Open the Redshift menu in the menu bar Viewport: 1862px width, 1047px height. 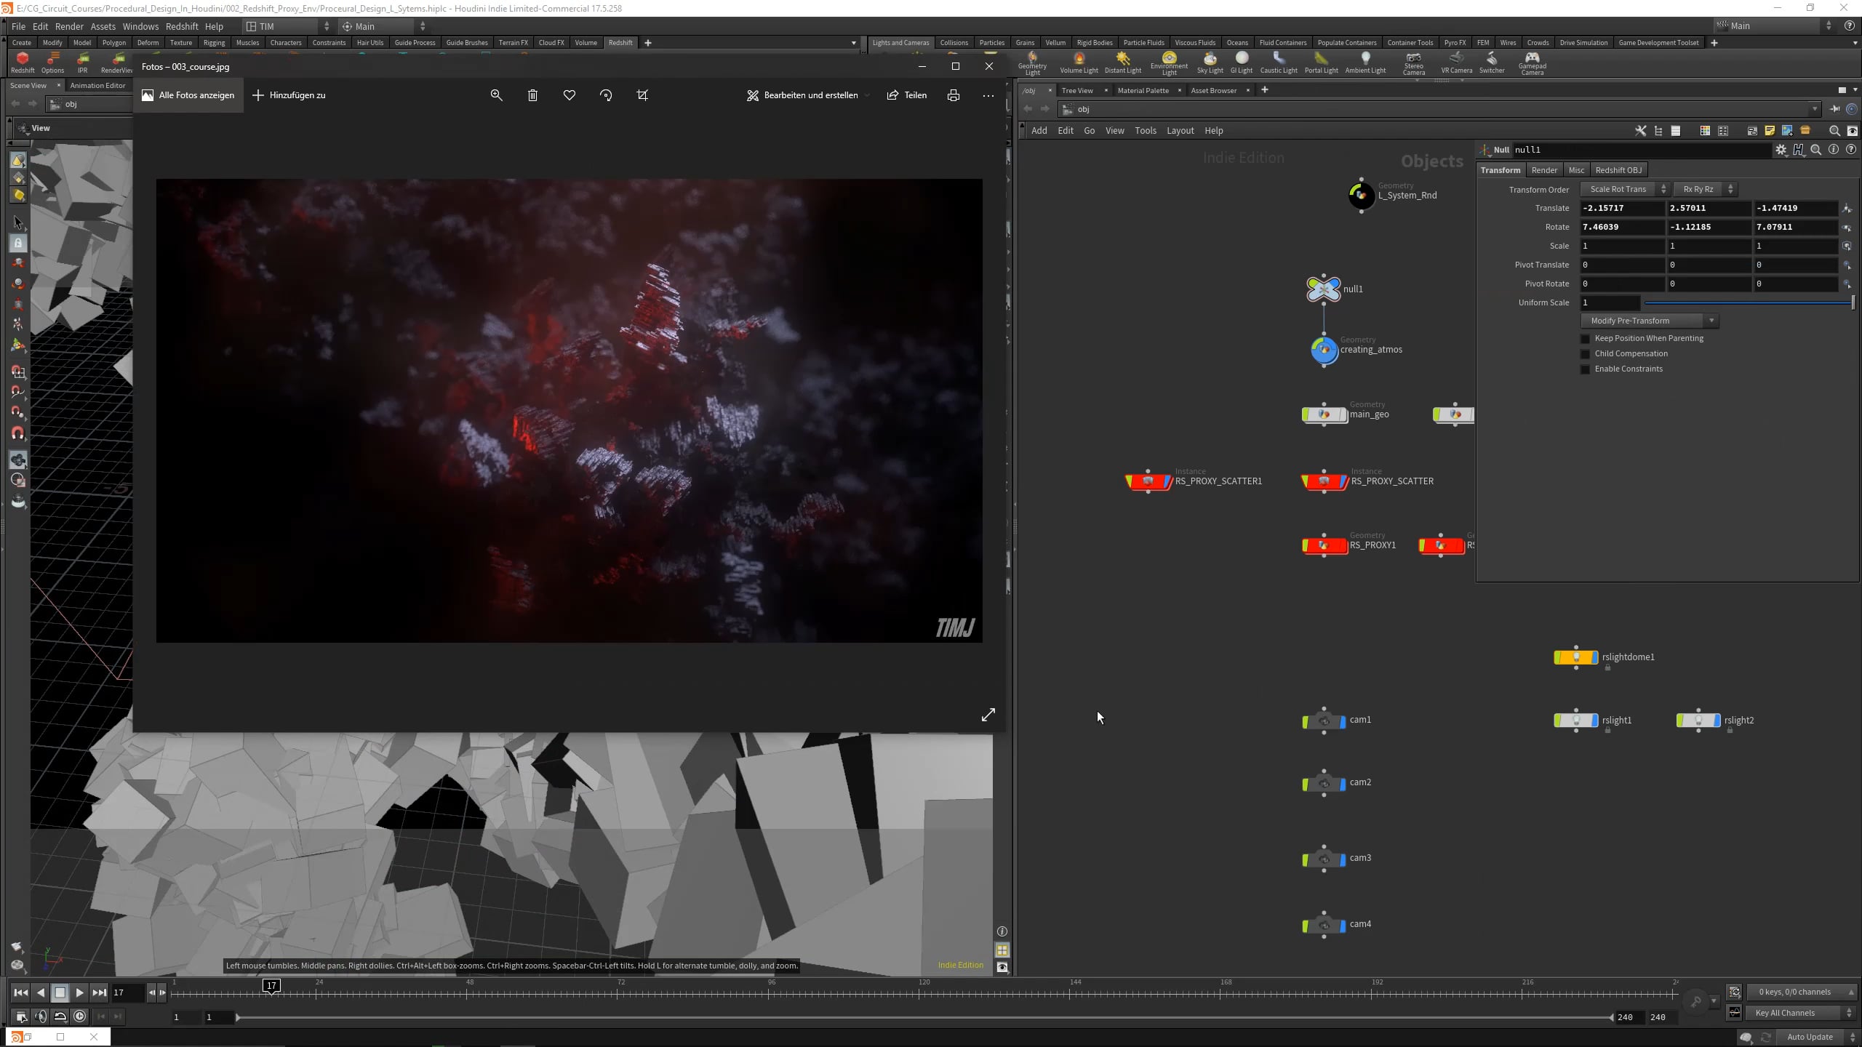[182, 26]
